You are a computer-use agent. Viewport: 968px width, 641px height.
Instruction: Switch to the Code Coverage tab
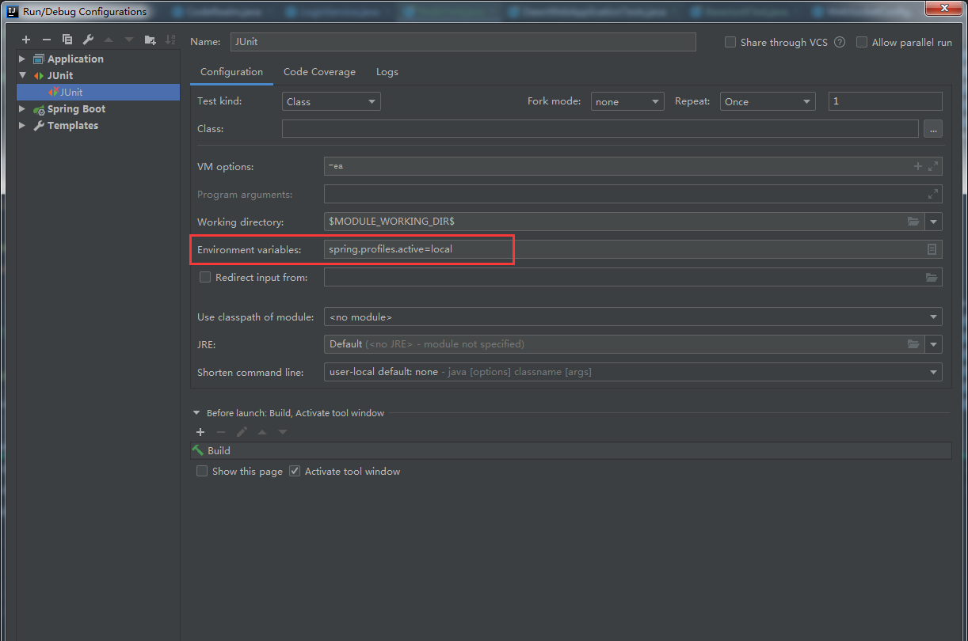[x=319, y=72]
